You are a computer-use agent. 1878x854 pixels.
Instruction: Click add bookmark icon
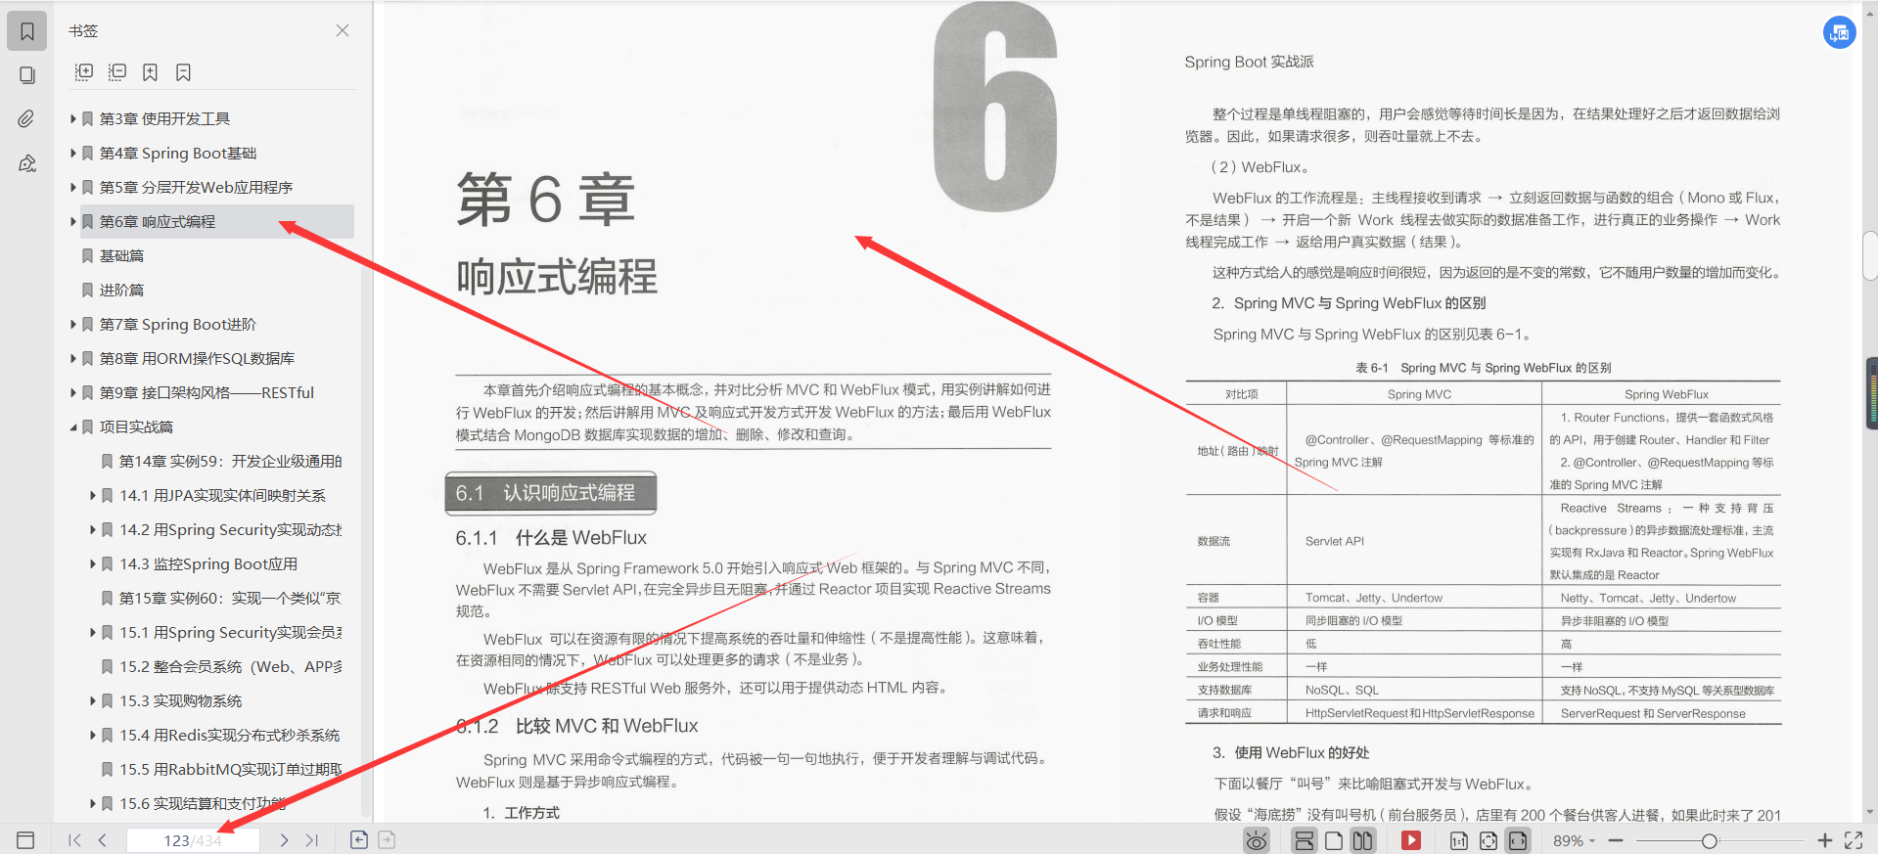tap(150, 72)
